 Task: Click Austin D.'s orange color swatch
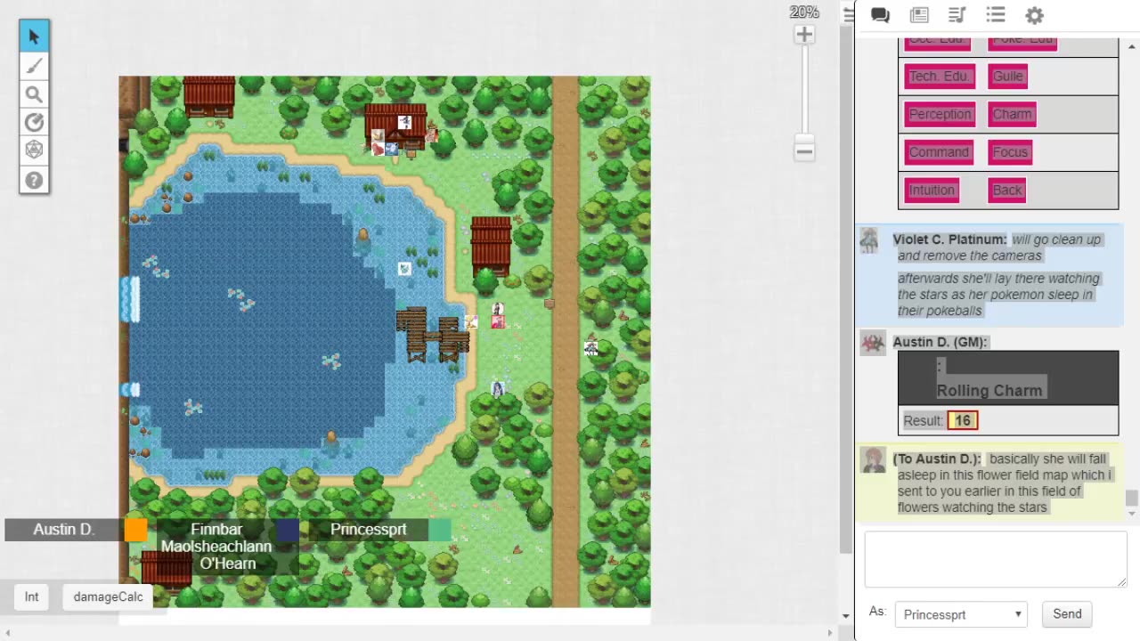[135, 530]
